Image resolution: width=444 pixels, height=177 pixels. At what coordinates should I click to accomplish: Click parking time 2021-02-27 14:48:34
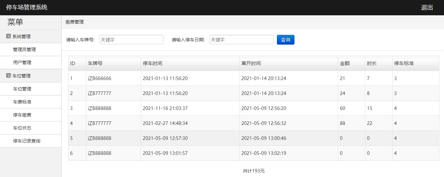point(165,123)
